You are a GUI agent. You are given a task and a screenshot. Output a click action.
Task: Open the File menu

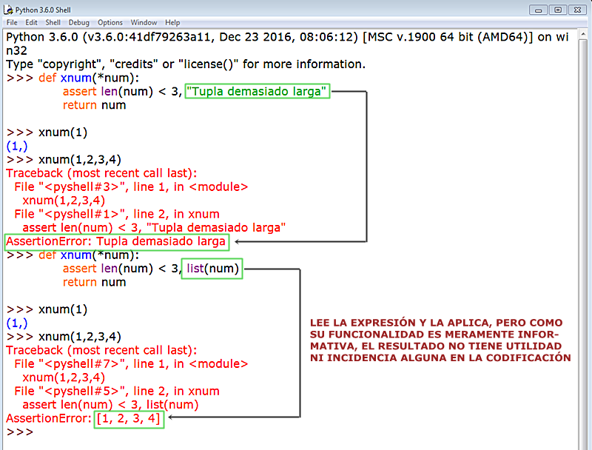point(13,22)
